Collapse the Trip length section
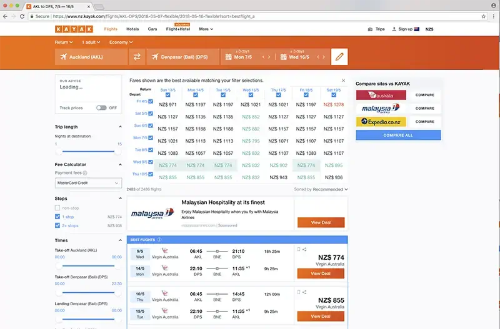 point(120,127)
